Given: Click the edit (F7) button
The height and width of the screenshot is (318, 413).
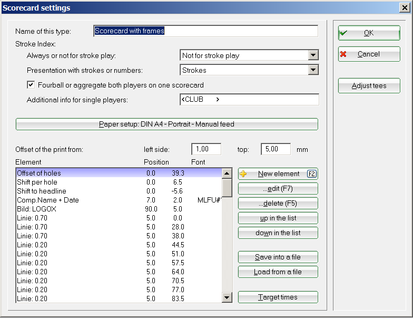Looking at the screenshot, I should pos(278,189).
